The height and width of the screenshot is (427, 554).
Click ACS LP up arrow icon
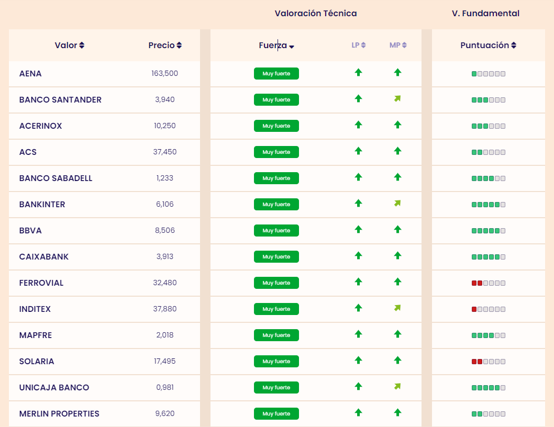tap(358, 151)
